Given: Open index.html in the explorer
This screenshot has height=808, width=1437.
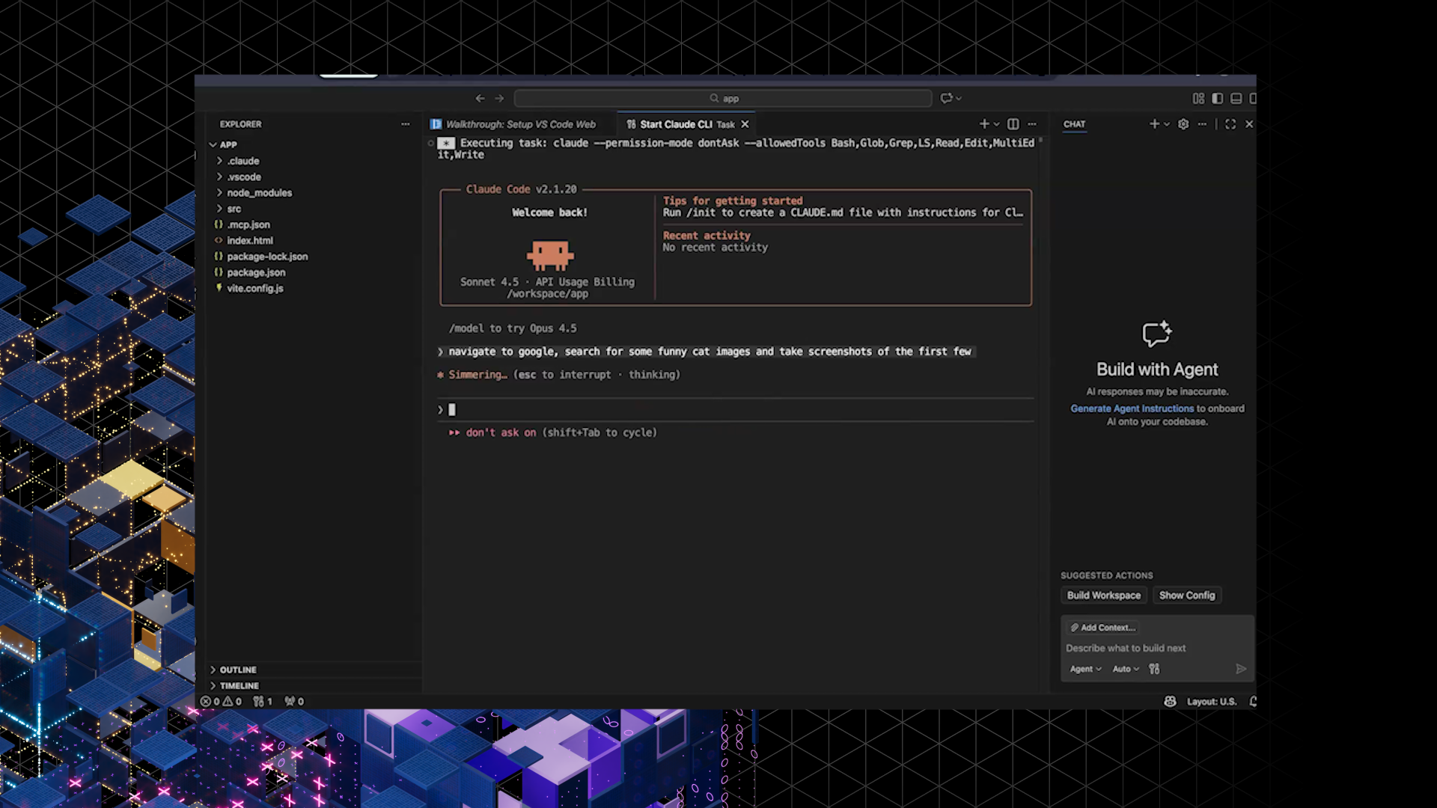Looking at the screenshot, I should tap(249, 240).
